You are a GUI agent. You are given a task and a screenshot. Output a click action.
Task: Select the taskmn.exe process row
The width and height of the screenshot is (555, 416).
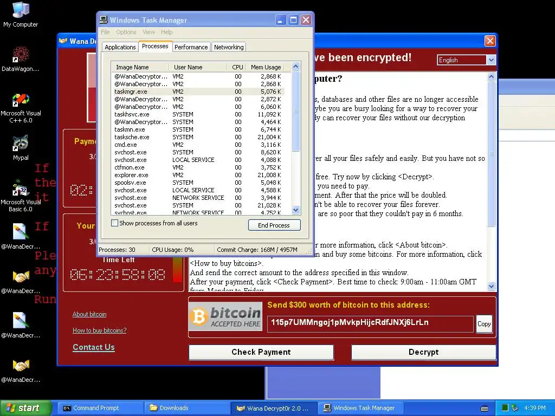(x=198, y=129)
